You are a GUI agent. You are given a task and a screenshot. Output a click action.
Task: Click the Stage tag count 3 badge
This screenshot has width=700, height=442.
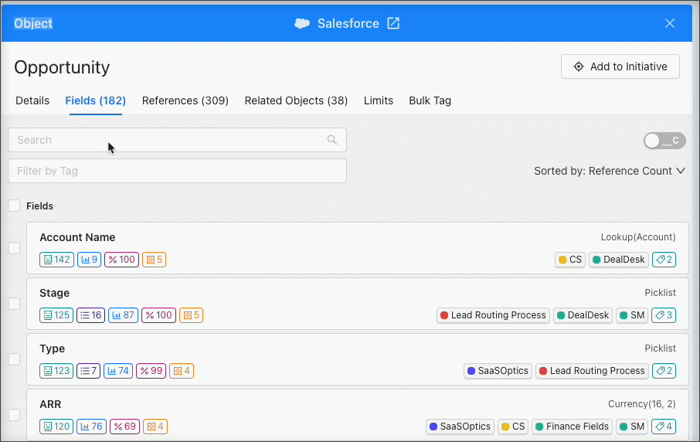point(664,315)
